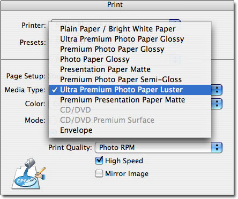Uncheck the High Speed checkbox
Screen dimensions: 238x199
(x=99, y=161)
